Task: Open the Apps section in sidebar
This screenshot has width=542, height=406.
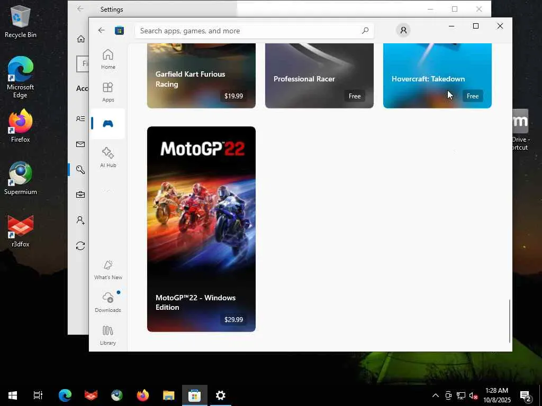Action: point(108,92)
